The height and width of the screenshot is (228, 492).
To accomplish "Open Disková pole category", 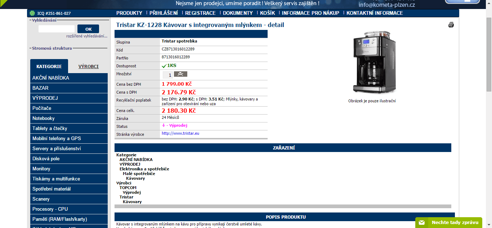I will [69, 158].
